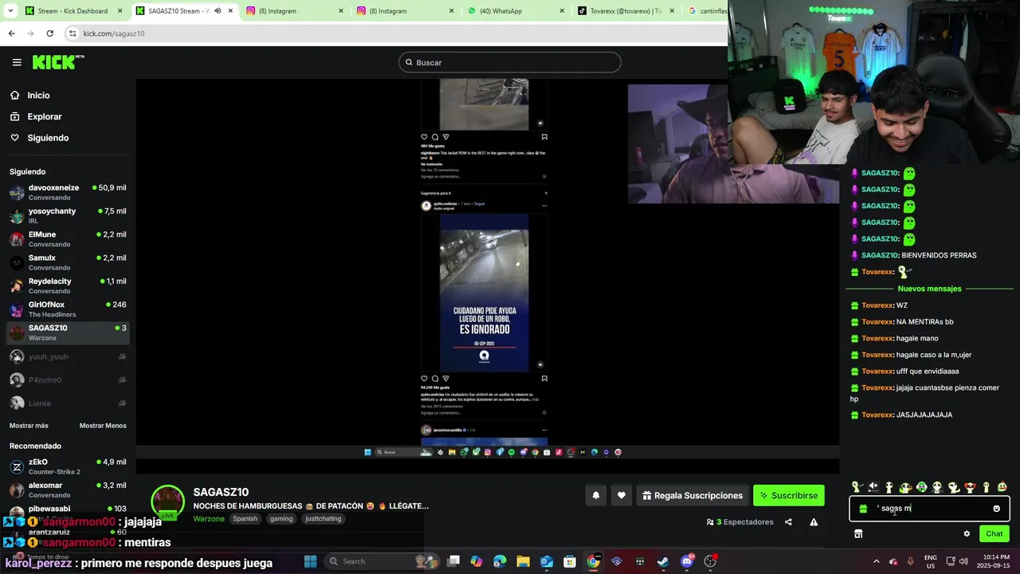
Task: Toggle stream notifications bell
Action: click(x=595, y=495)
